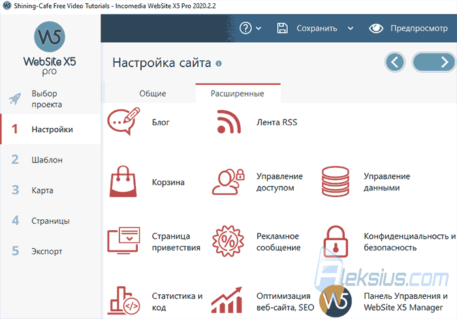Click the floppy disk save icon
This screenshot has width=457, height=319.
coord(282,28)
